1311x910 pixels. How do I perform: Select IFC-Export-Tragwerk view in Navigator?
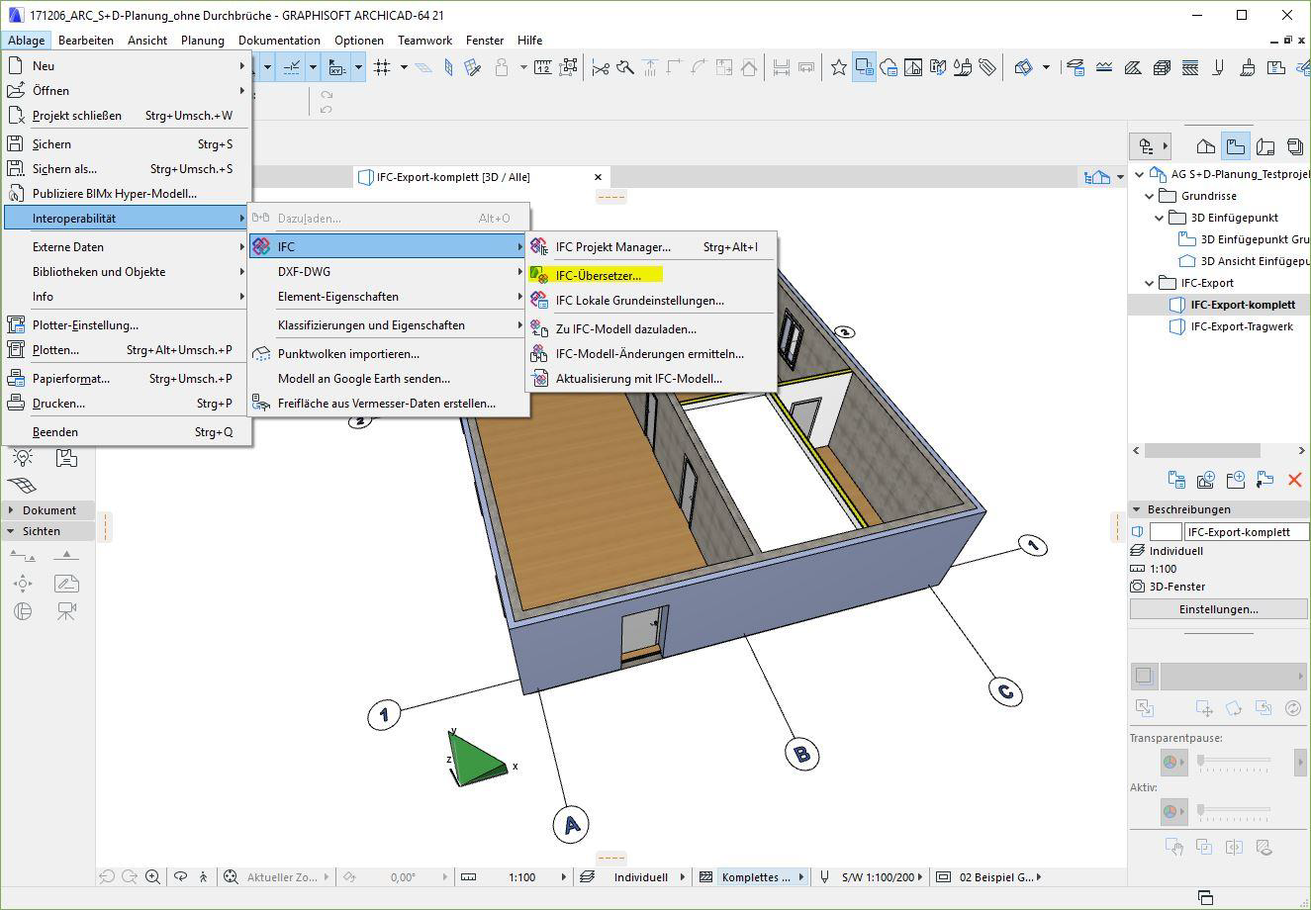[x=1241, y=326]
